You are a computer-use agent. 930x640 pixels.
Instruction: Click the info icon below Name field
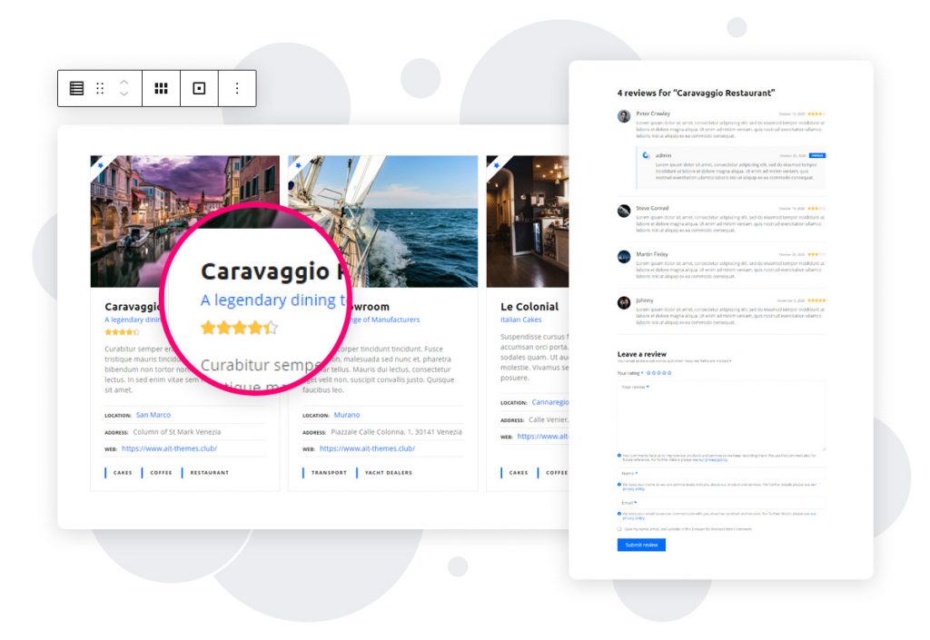coord(619,485)
